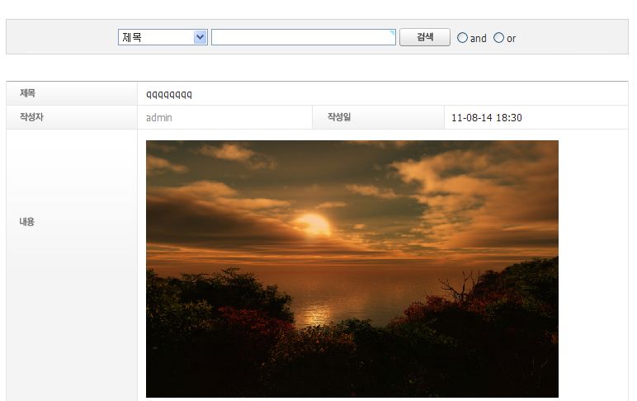Image resolution: width=637 pixels, height=401 pixels.
Task: Open the 제목 search-field dropdown
Action: click(157, 37)
